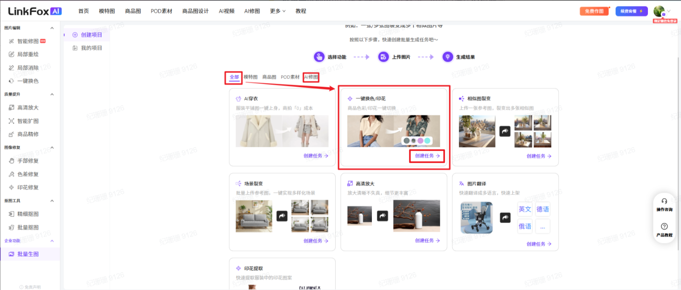681x290 pixels.
Task: Collapse the 抠图工具 sidebar section
Action: coord(52,201)
